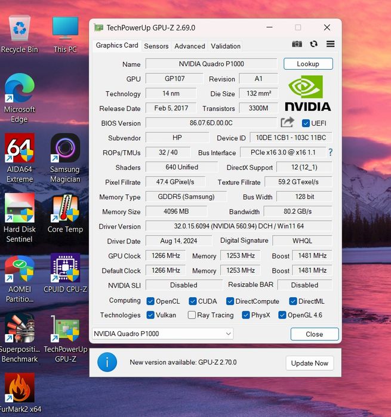Click the Shaders 640 Unified field
This screenshot has width=391, height=417.
(x=182, y=167)
